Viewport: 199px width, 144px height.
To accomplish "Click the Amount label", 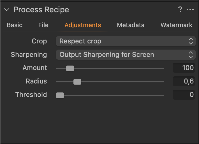I will click(35, 68).
